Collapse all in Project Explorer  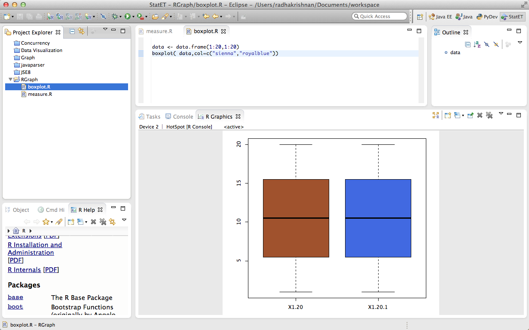point(72,31)
